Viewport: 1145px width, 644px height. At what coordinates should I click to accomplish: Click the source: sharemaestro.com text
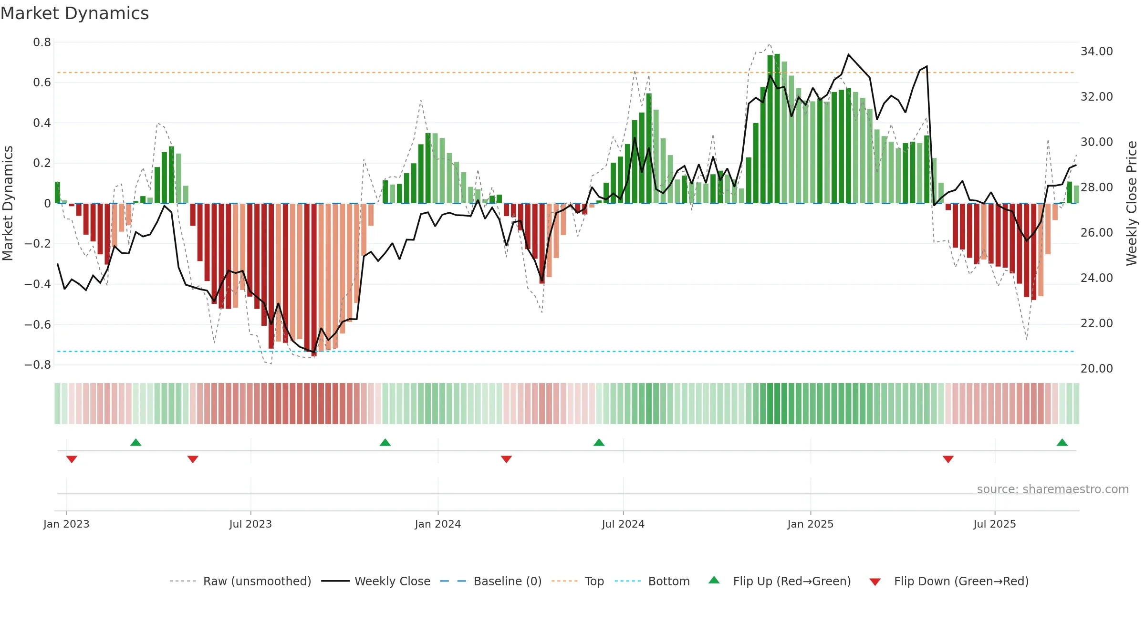(x=1053, y=489)
